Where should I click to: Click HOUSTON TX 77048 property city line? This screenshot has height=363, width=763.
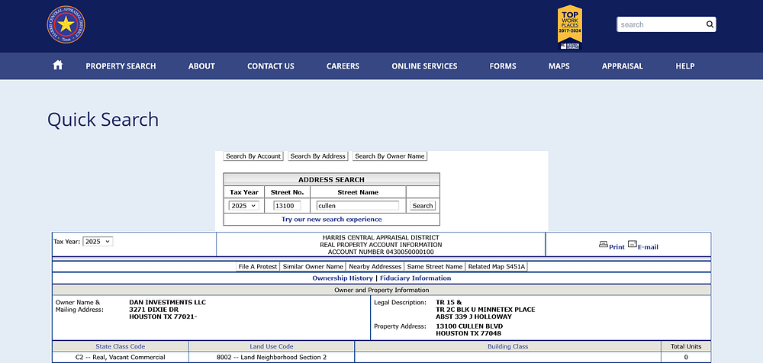tap(468, 333)
